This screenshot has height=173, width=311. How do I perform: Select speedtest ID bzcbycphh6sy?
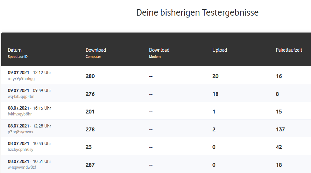[x=20, y=150]
